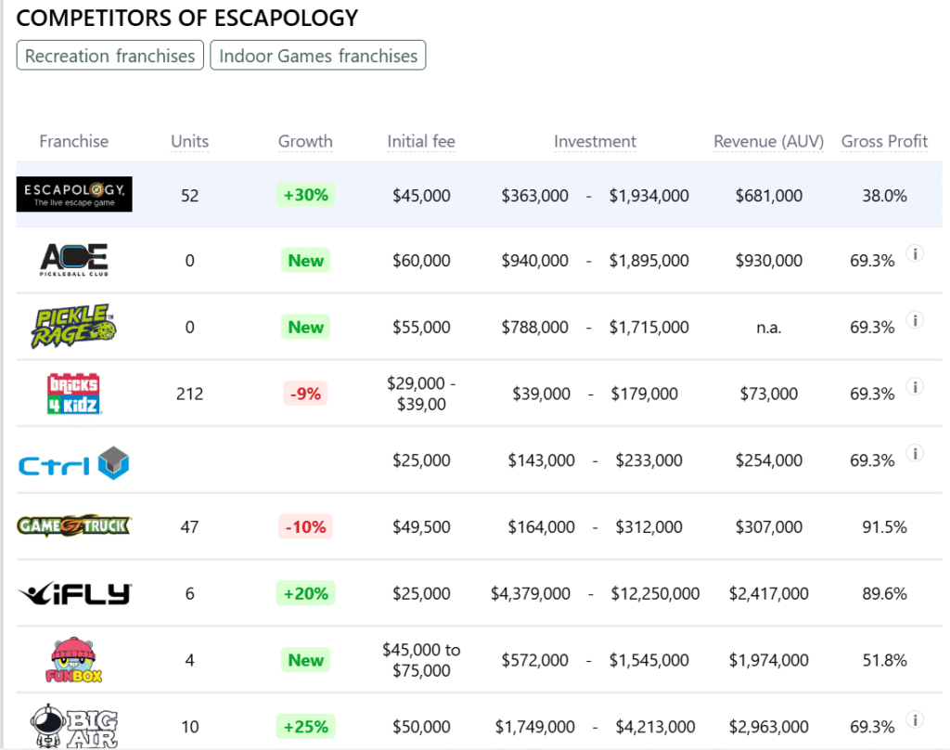
Task: Click the +25% growth badge for Big Air
Action: [305, 727]
